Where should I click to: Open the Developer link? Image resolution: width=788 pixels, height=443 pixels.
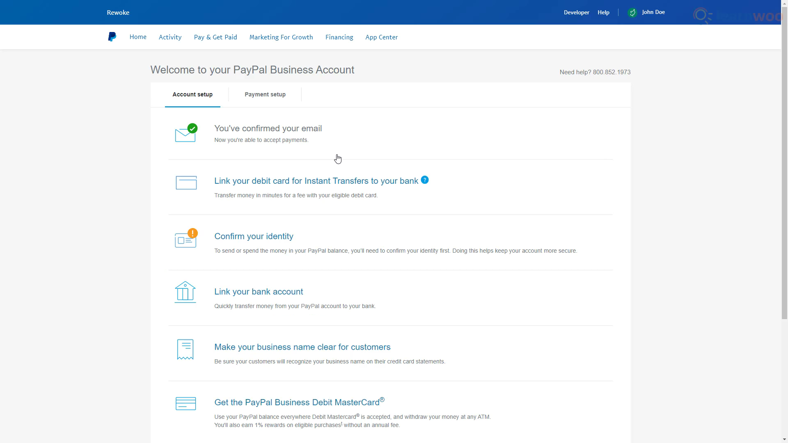pyautogui.click(x=577, y=13)
